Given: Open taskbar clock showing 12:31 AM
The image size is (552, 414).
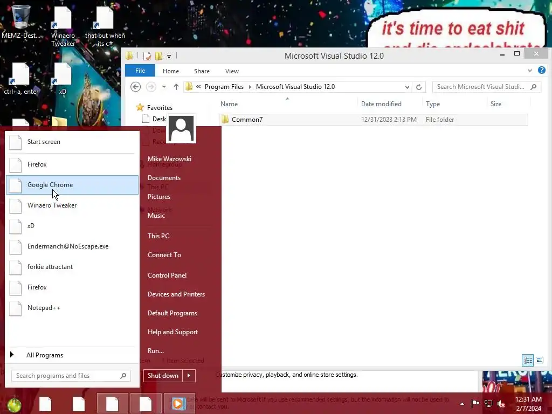Looking at the screenshot, I should click(528, 404).
